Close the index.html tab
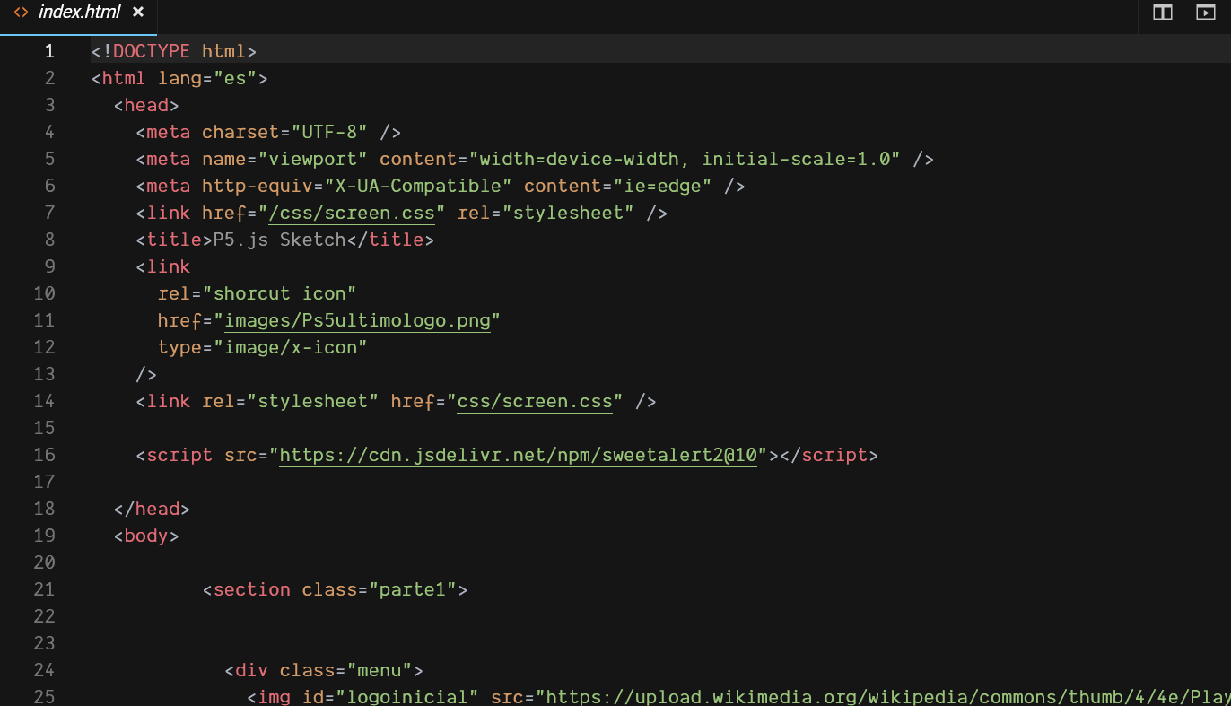Image resolution: width=1231 pixels, height=706 pixels. (137, 13)
